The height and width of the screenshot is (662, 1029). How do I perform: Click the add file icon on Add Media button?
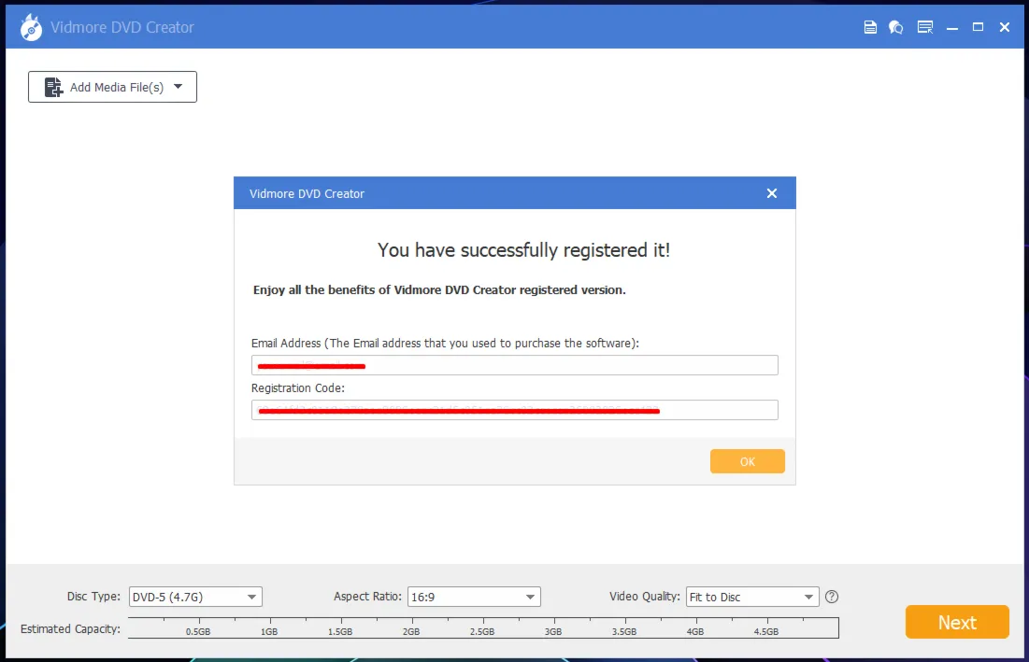coord(53,87)
